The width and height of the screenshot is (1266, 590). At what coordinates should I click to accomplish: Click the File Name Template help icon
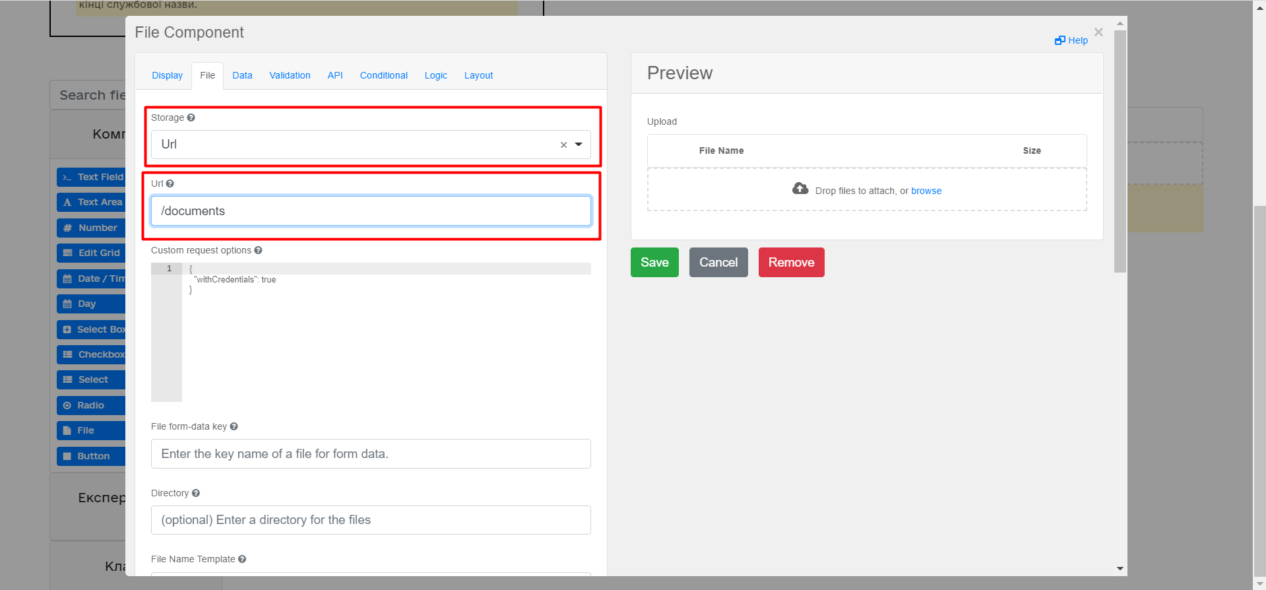(x=242, y=559)
